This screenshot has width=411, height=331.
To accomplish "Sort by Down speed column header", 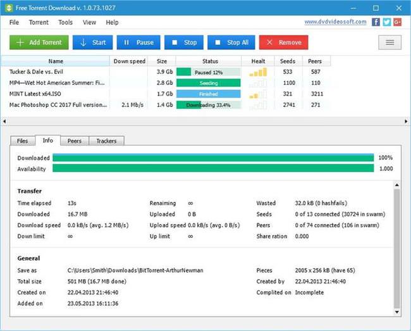I will pyautogui.click(x=129, y=61).
